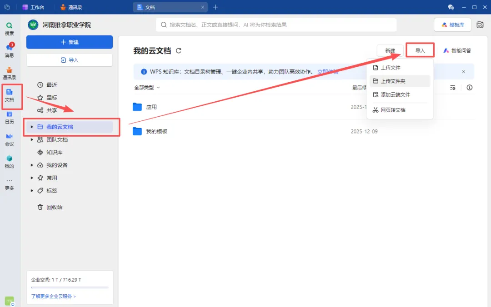Image resolution: width=491 pixels, height=307 pixels.
Task: Open 最近 recent documents
Action: coord(52,85)
